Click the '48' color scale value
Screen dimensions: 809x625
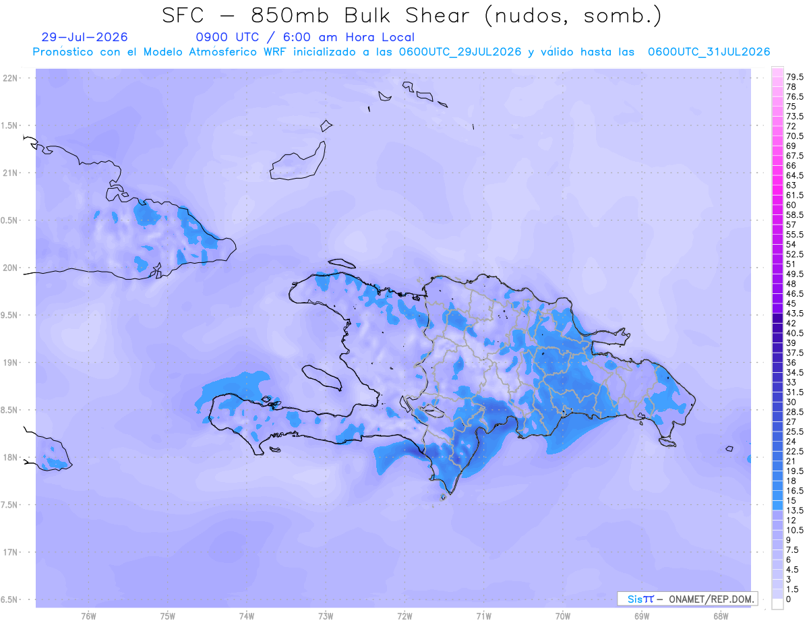pyautogui.click(x=791, y=284)
